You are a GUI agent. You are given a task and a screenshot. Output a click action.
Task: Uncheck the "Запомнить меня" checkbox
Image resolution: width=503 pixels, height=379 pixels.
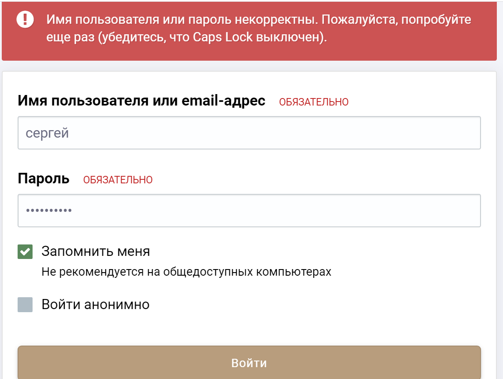(x=25, y=252)
